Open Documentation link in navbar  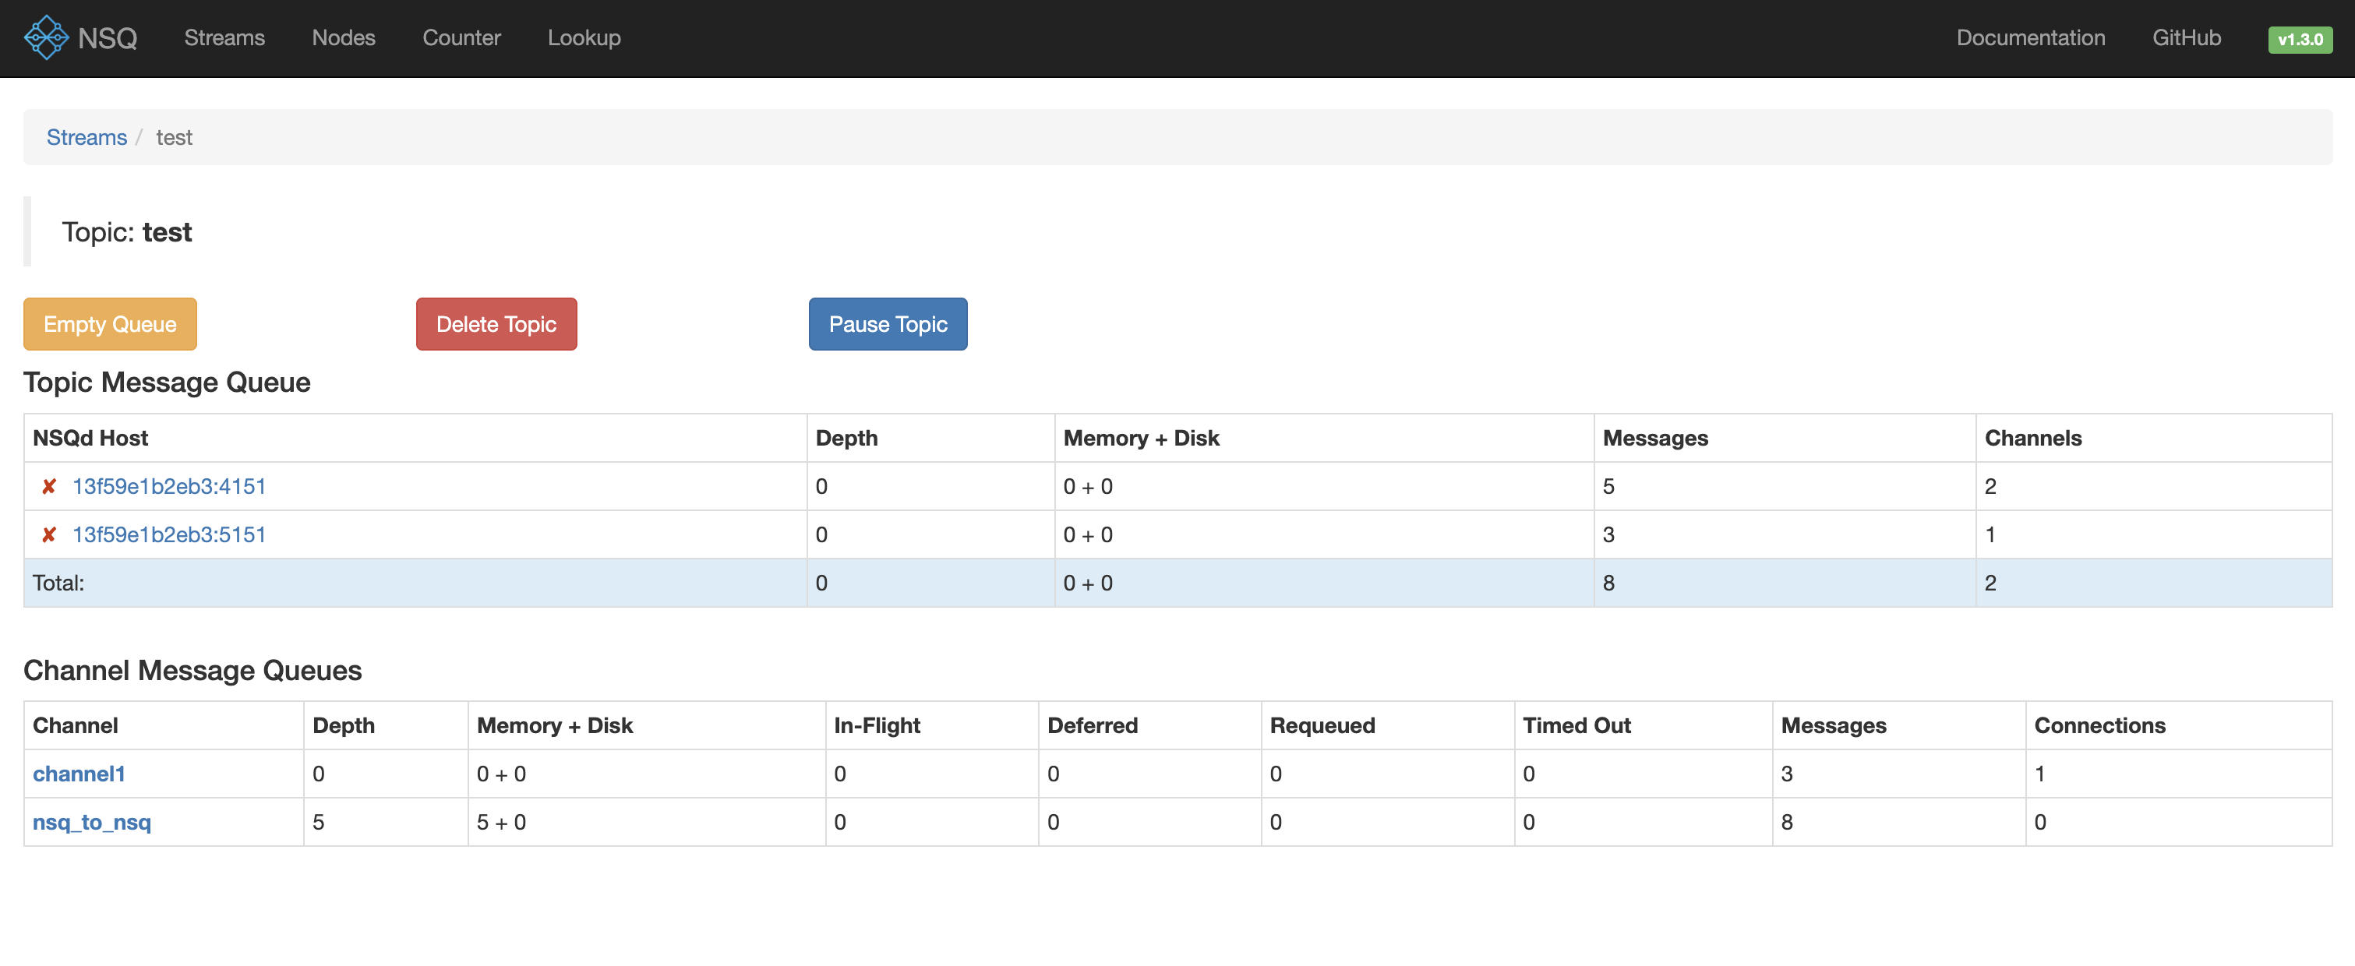pyautogui.click(x=2029, y=37)
